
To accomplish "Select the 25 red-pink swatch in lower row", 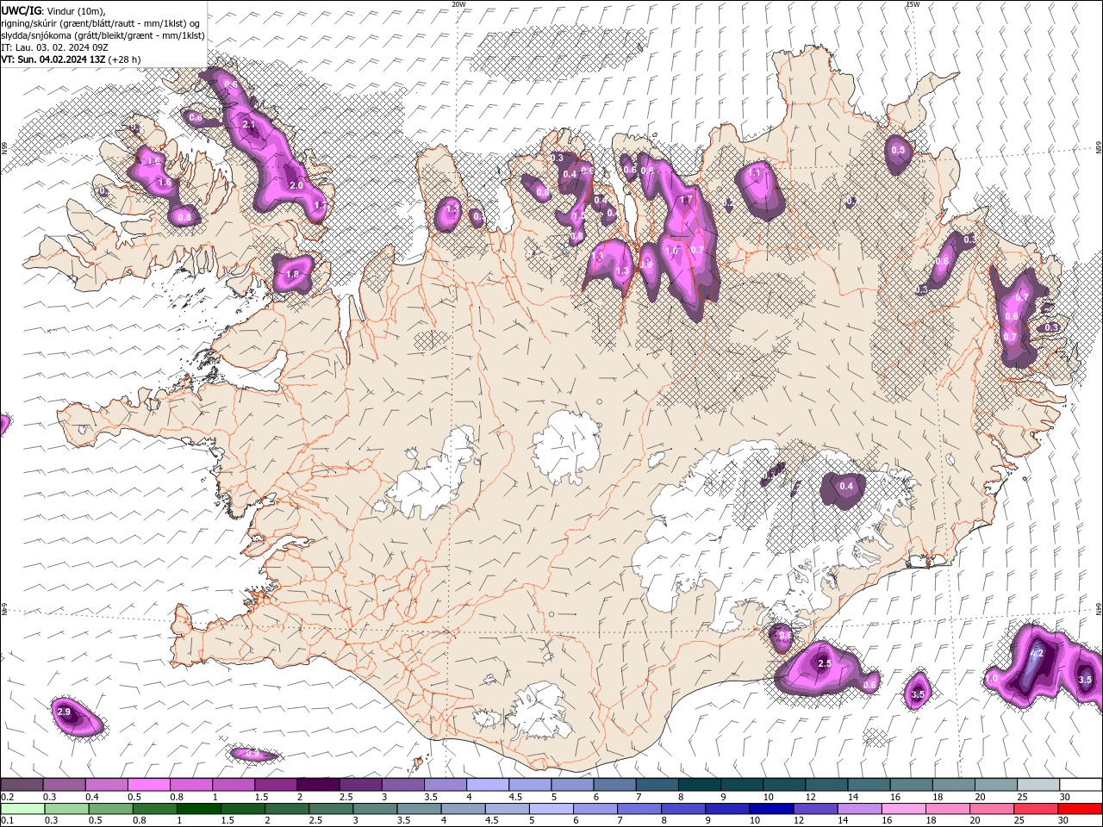I will pos(1035,809).
